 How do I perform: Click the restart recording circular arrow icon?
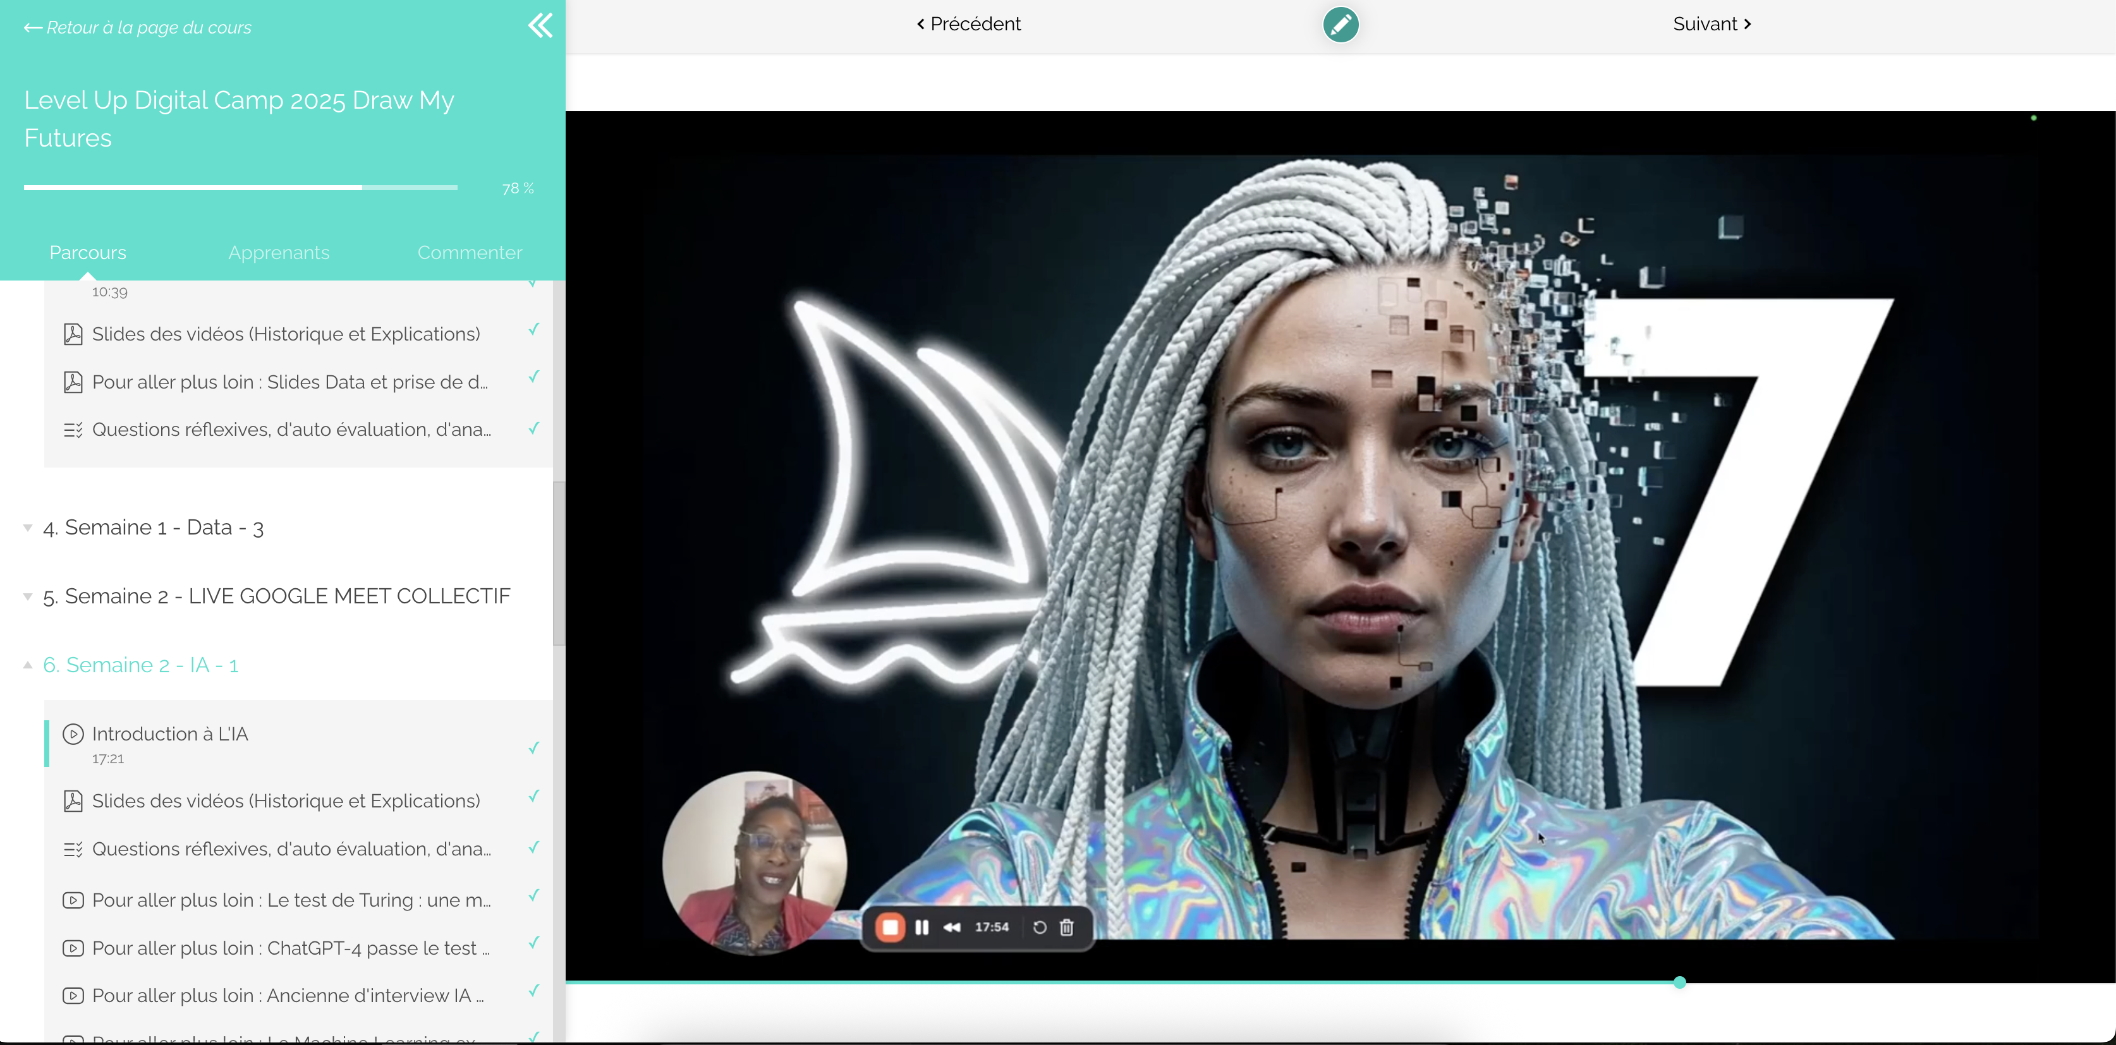coord(1039,927)
